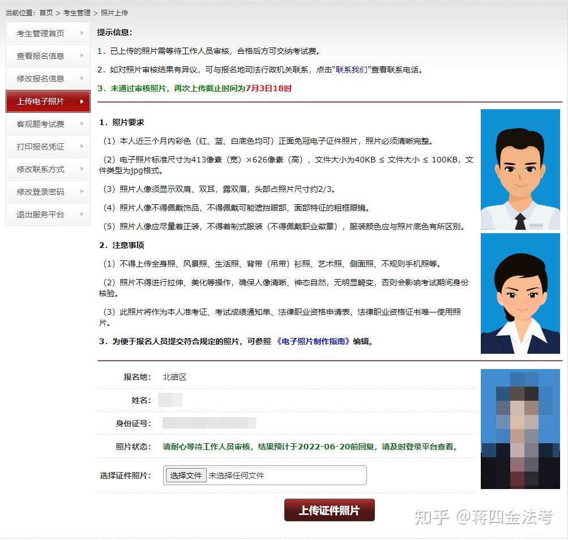This screenshot has width=568, height=540.
Task: Click 首页 in the breadcrumb
Action: point(46,12)
